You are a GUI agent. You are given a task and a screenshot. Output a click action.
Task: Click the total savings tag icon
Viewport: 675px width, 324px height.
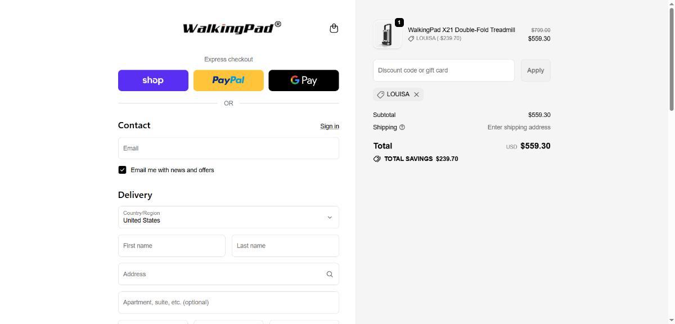tap(377, 159)
